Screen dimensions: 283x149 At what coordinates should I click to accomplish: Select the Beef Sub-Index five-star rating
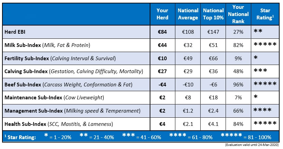pos(265,84)
